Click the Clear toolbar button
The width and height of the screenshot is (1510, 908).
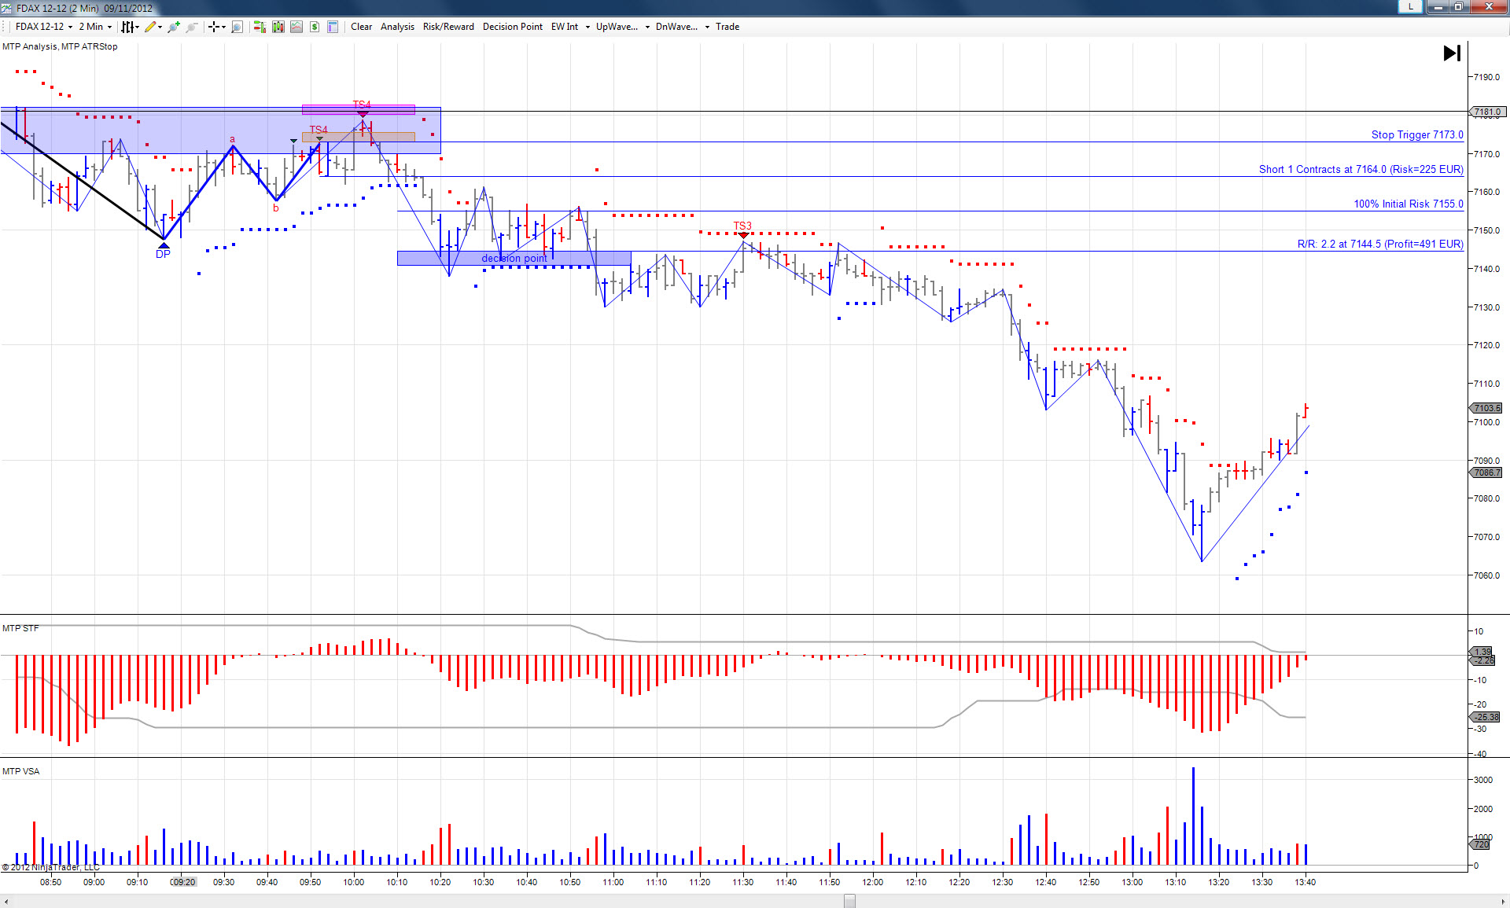click(361, 27)
